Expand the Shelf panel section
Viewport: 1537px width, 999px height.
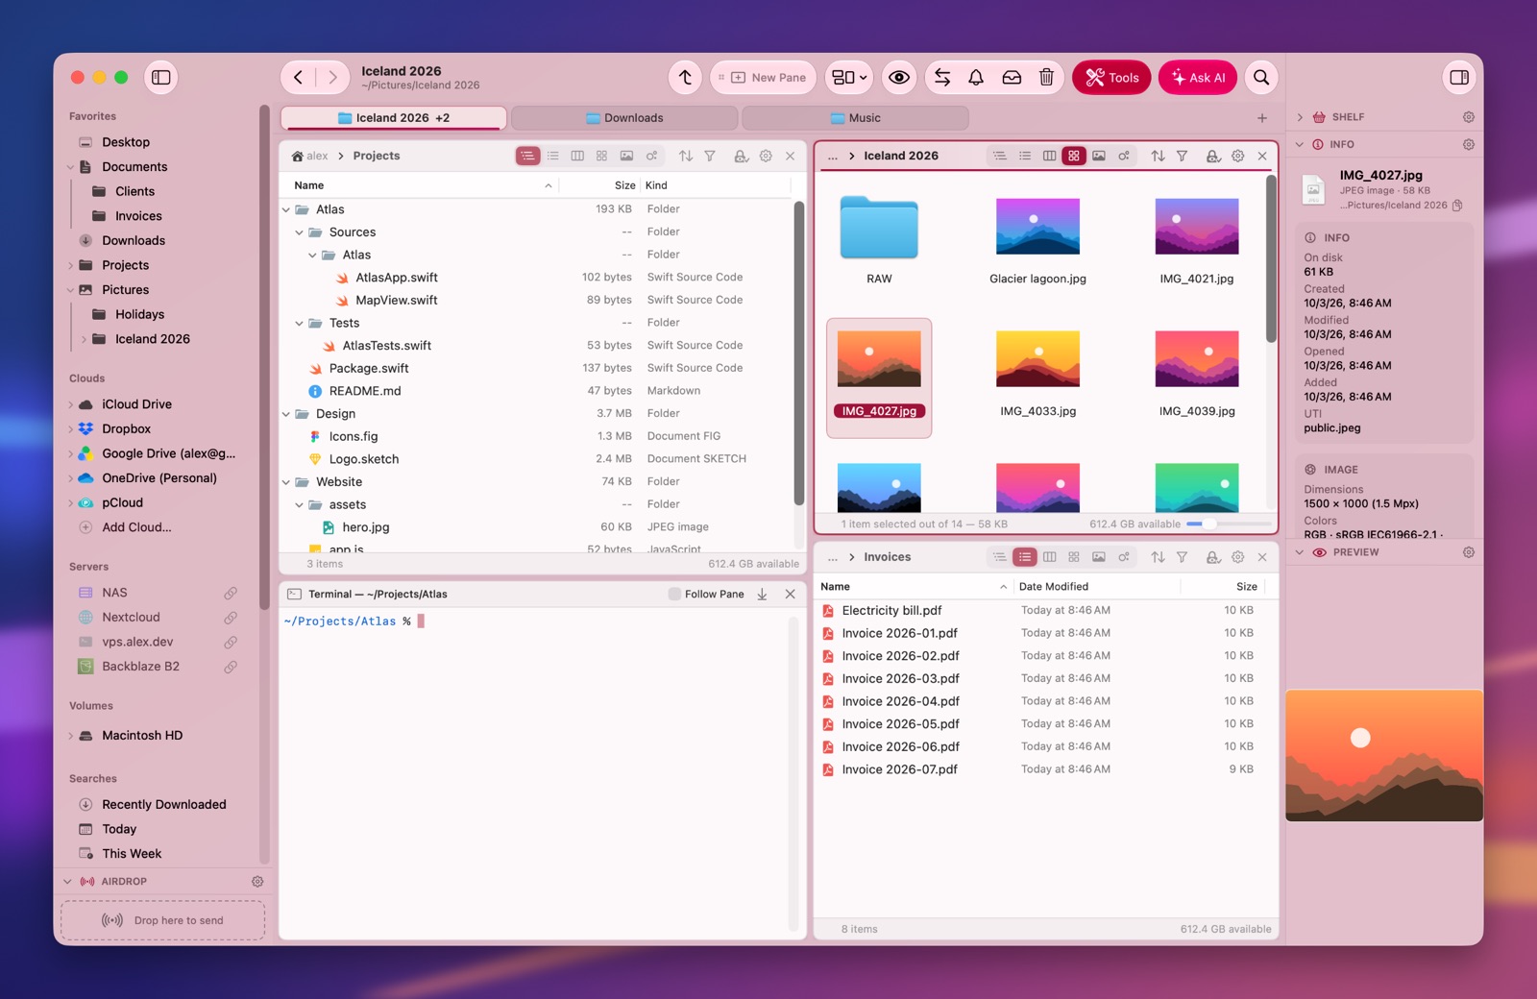1300,117
